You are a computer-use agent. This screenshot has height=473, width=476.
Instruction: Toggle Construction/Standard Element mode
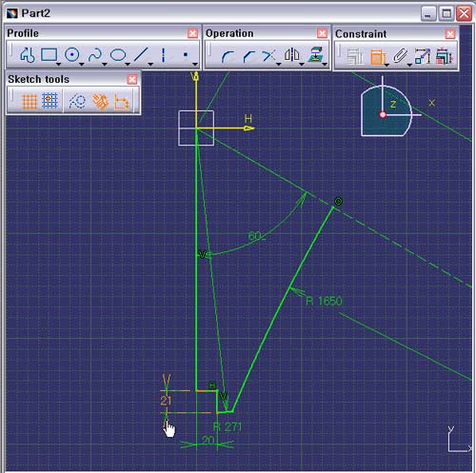[77, 102]
